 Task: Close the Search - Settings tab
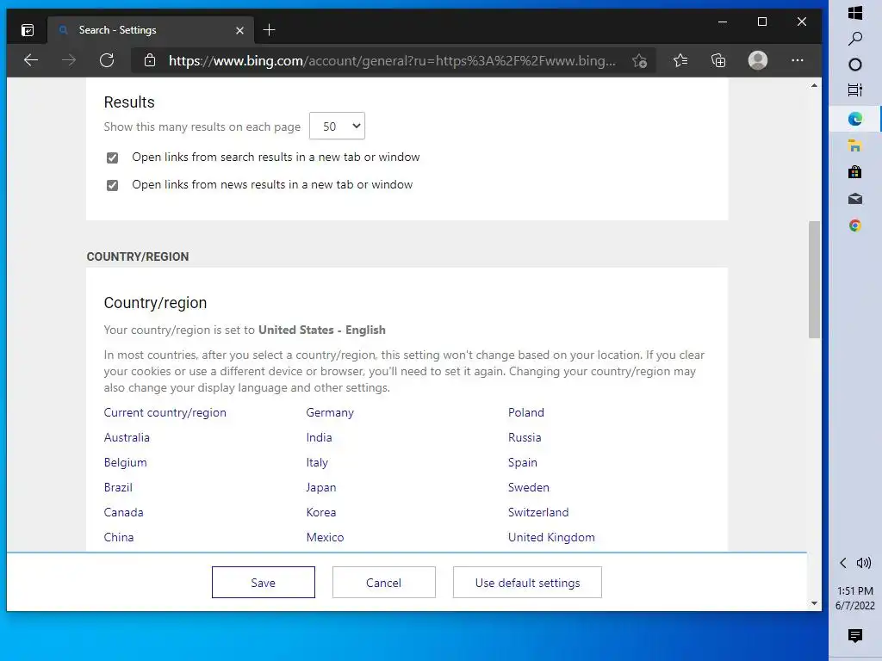tap(239, 30)
